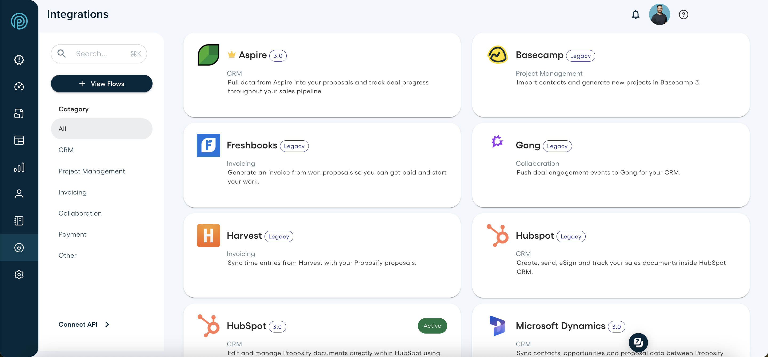This screenshot has width=768, height=357.
Task: Click the search magnifier icon
Action: pos(61,54)
